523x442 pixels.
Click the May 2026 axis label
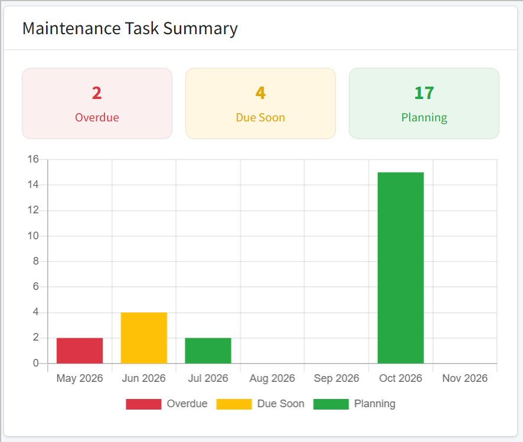[x=80, y=378]
